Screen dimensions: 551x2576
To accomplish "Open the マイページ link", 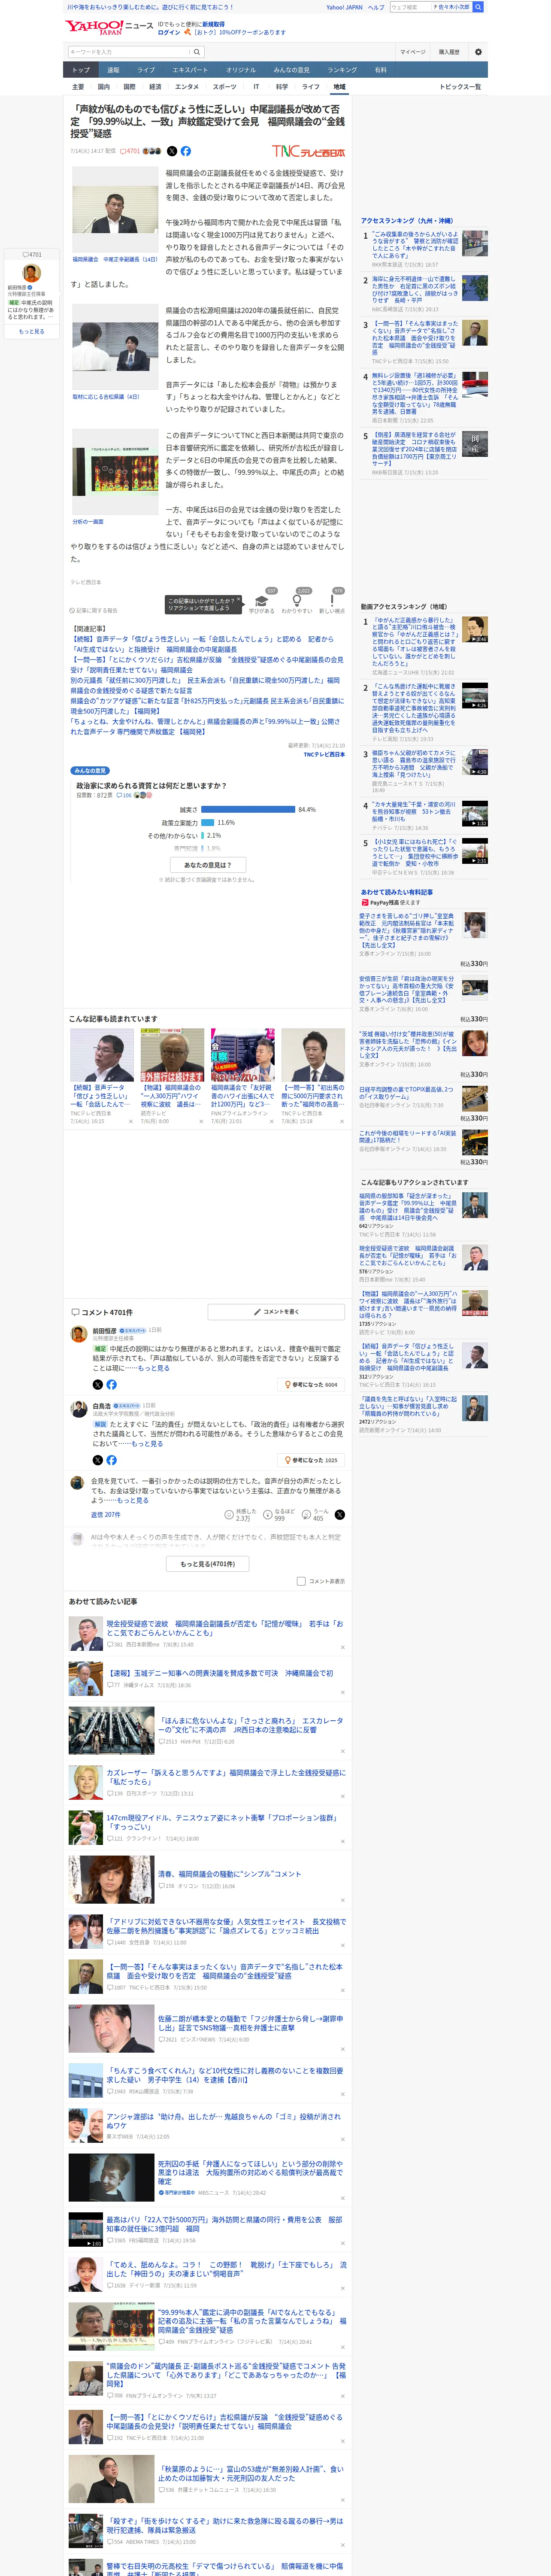I will coord(413,52).
